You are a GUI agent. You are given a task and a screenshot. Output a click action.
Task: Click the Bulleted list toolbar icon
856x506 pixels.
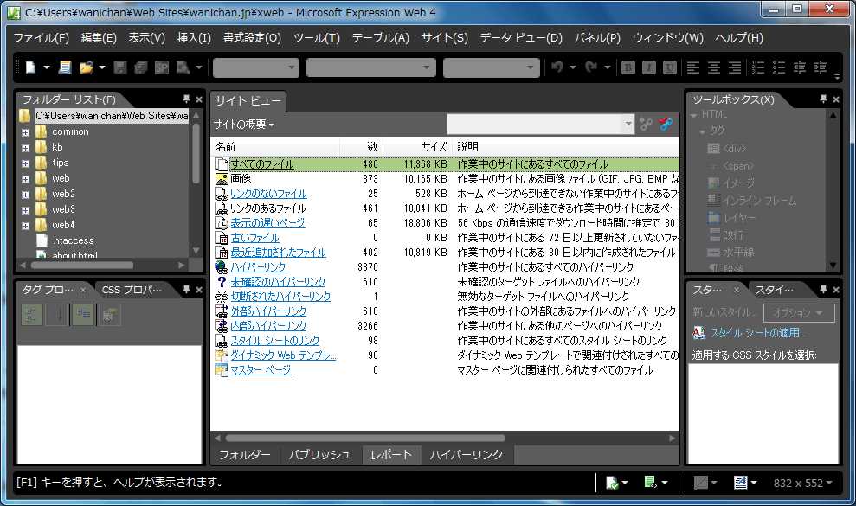click(x=778, y=67)
